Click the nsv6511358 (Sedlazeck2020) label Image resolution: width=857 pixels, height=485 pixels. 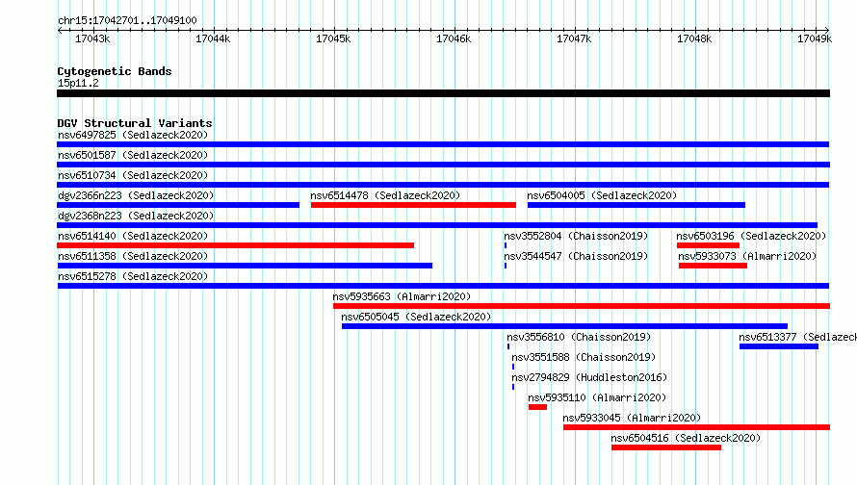tap(133, 256)
